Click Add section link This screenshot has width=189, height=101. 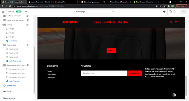pos(11,85)
